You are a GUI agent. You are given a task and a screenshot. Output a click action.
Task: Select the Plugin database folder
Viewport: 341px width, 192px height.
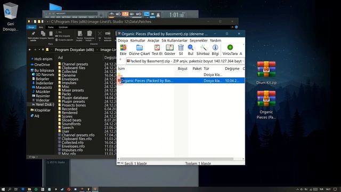click(75, 98)
